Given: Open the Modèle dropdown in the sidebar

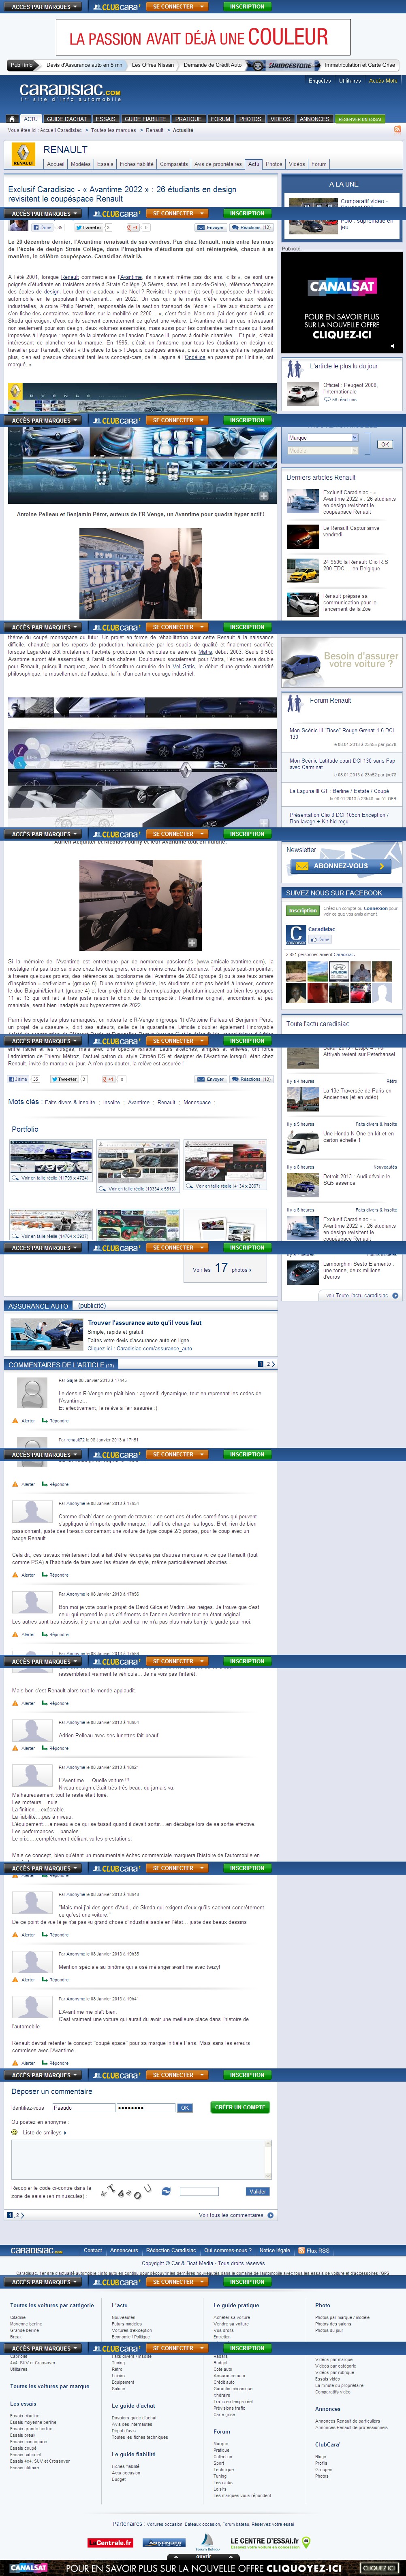Looking at the screenshot, I should click(322, 450).
